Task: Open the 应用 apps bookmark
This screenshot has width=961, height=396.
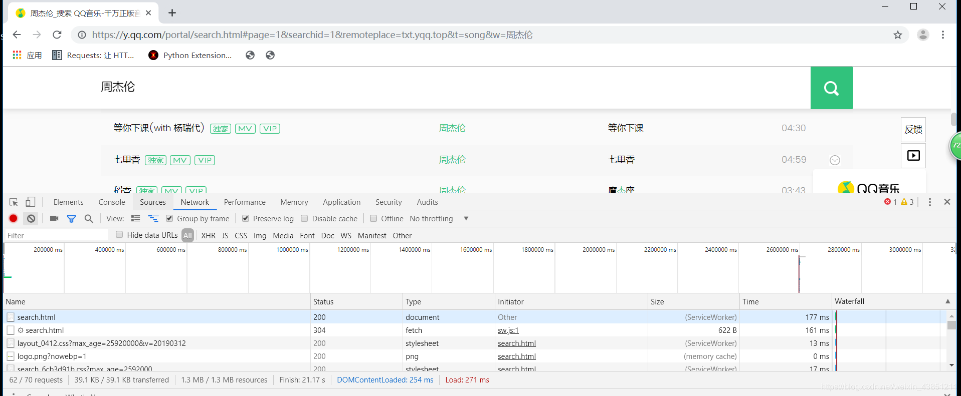Action: 27,55
